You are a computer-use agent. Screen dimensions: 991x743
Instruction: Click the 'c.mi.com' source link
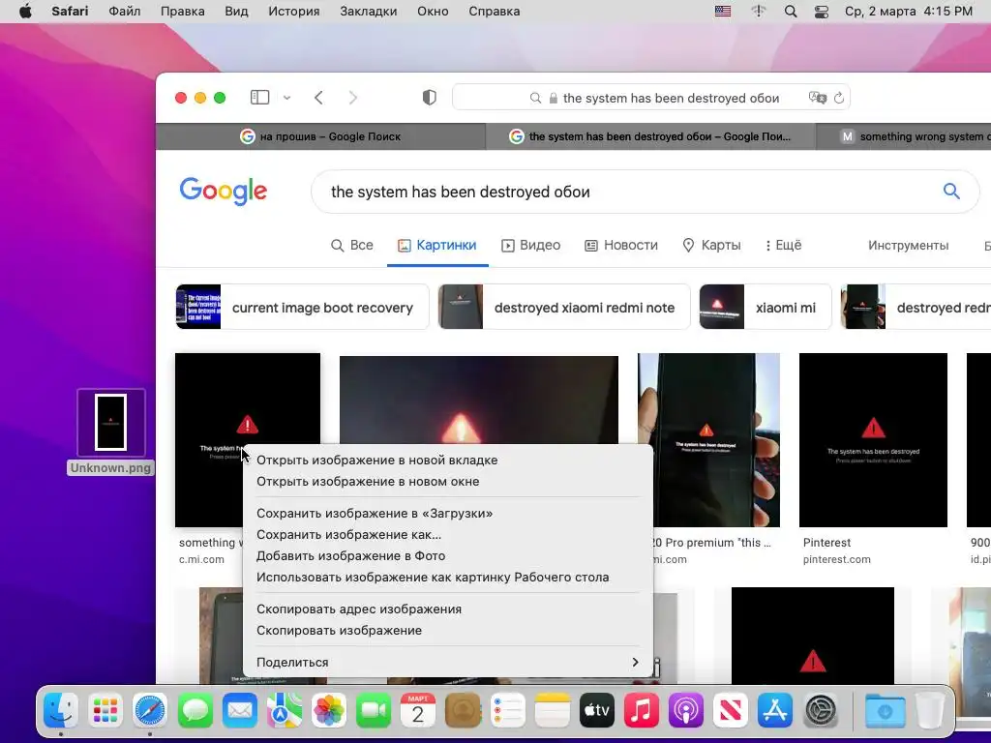pos(201,559)
